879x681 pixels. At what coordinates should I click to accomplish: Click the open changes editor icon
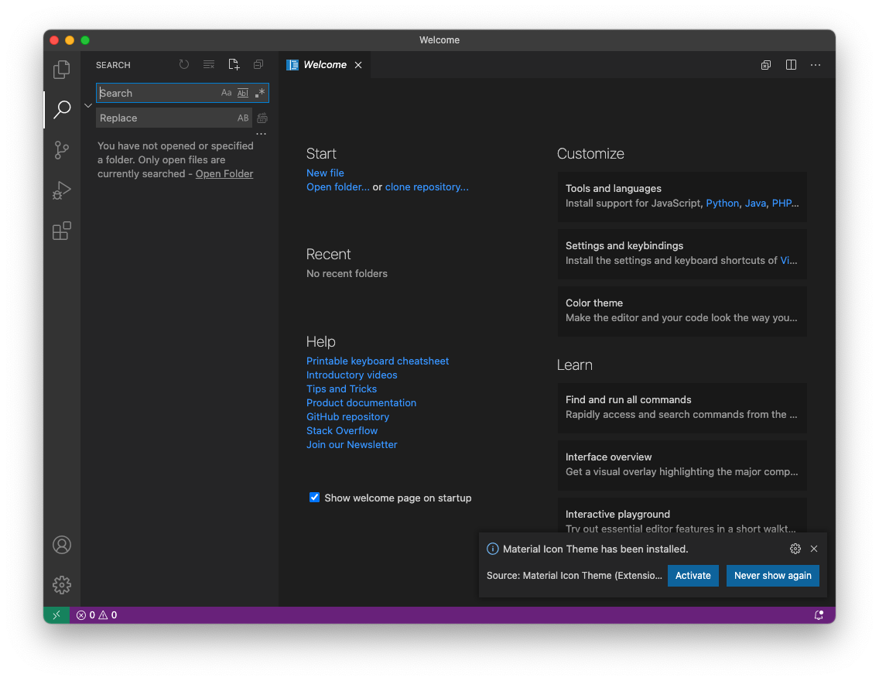point(766,65)
